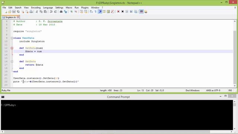
Task: Click the New file toolbar icon
Action: pyautogui.click(x=6, y=12)
